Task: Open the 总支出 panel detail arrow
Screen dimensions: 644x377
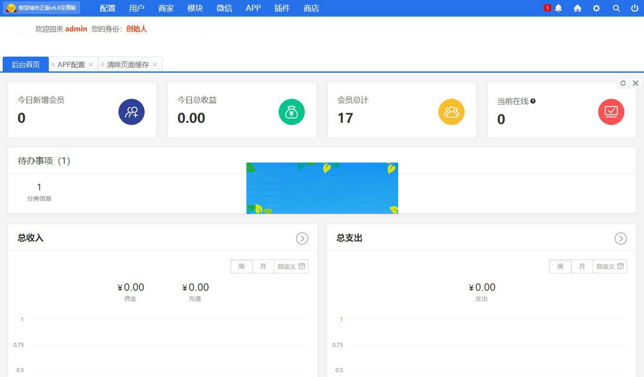Action: coord(621,239)
